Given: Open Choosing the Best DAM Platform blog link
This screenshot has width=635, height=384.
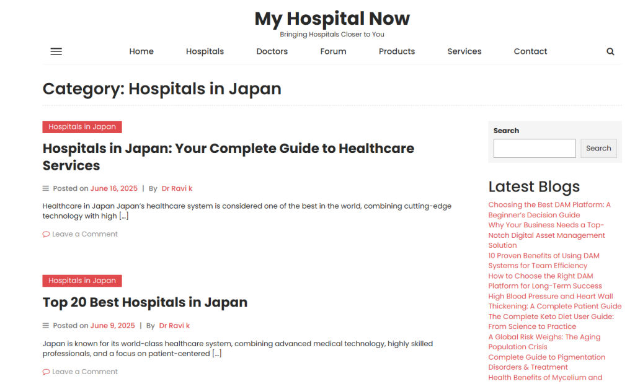Looking at the screenshot, I should tap(549, 210).
